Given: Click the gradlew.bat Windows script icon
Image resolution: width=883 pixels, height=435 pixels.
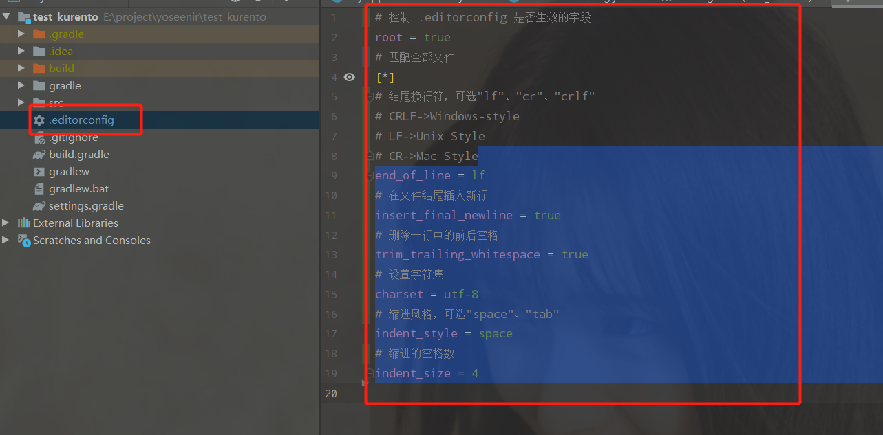Looking at the screenshot, I should click(39, 188).
